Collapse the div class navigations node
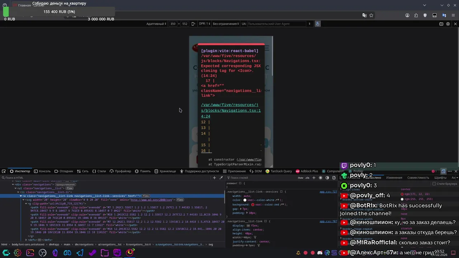The image size is (459, 258). 13,185
